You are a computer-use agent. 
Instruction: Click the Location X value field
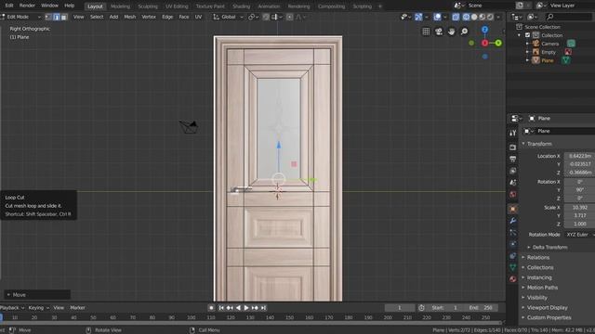click(579, 156)
